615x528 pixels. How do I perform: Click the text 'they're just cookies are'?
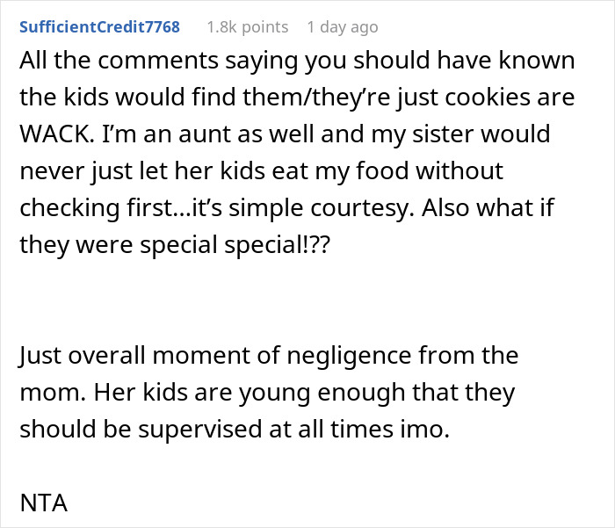point(457,97)
